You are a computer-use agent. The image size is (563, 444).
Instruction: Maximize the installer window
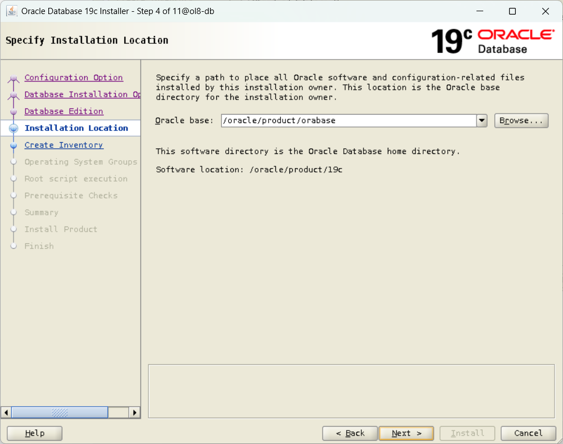[512, 11]
